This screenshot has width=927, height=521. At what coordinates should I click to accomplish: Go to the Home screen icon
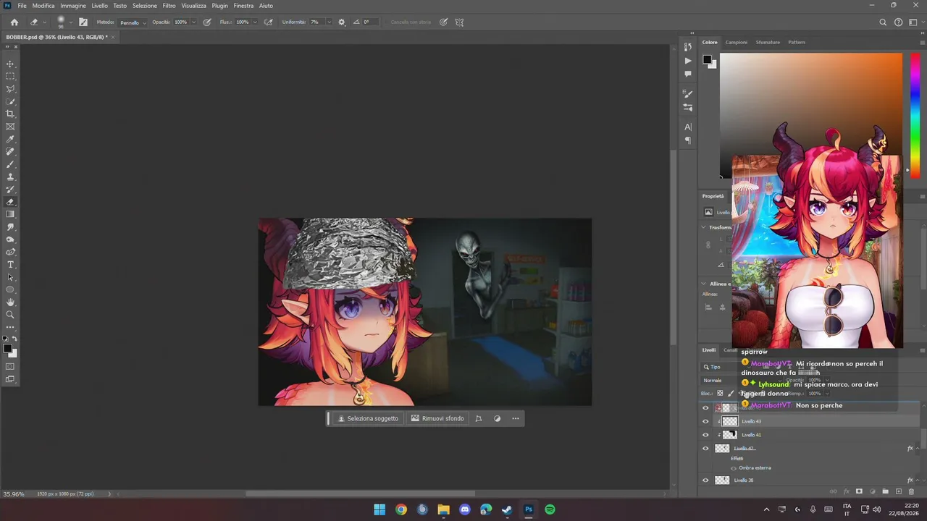point(14,22)
